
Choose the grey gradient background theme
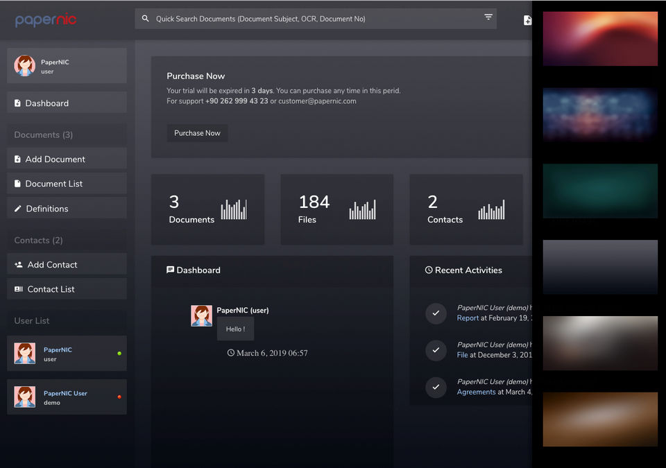point(600,267)
